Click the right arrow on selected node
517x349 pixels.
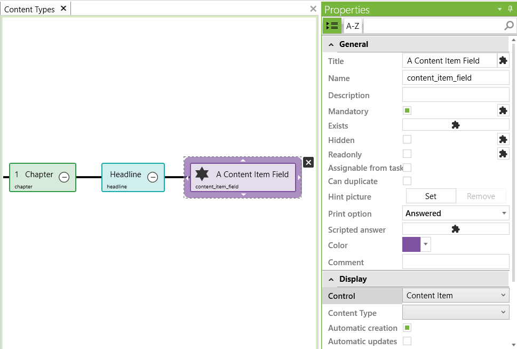[x=299, y=178]
